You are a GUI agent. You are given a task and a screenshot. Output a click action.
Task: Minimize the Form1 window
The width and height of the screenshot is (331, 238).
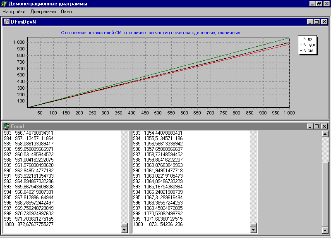click(310, 126)
